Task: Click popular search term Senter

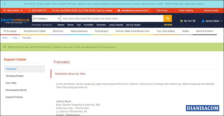Action: pos(71,25)
